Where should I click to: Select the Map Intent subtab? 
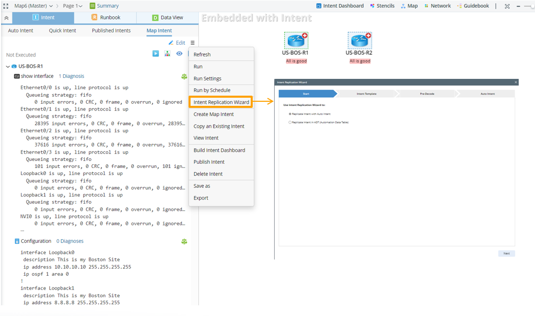[x=159, y=31]
